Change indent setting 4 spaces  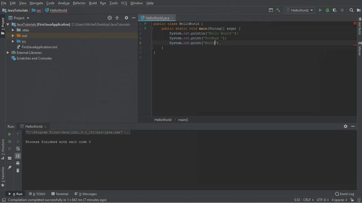point(339,200)
